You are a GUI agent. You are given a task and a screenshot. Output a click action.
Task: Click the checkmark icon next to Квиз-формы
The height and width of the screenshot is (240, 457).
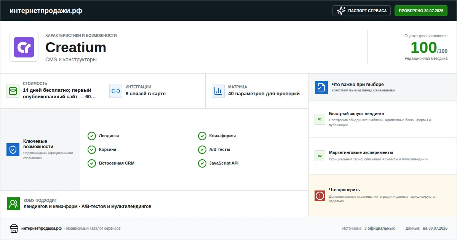tap(202, 136)
